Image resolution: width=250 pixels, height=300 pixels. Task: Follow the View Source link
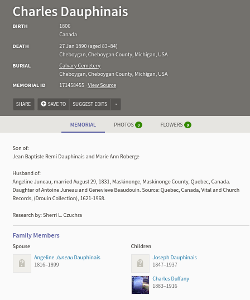[102, 85]
